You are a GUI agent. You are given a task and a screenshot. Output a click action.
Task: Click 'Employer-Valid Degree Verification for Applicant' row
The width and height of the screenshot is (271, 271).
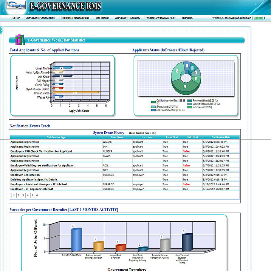(x=42, y=165)
